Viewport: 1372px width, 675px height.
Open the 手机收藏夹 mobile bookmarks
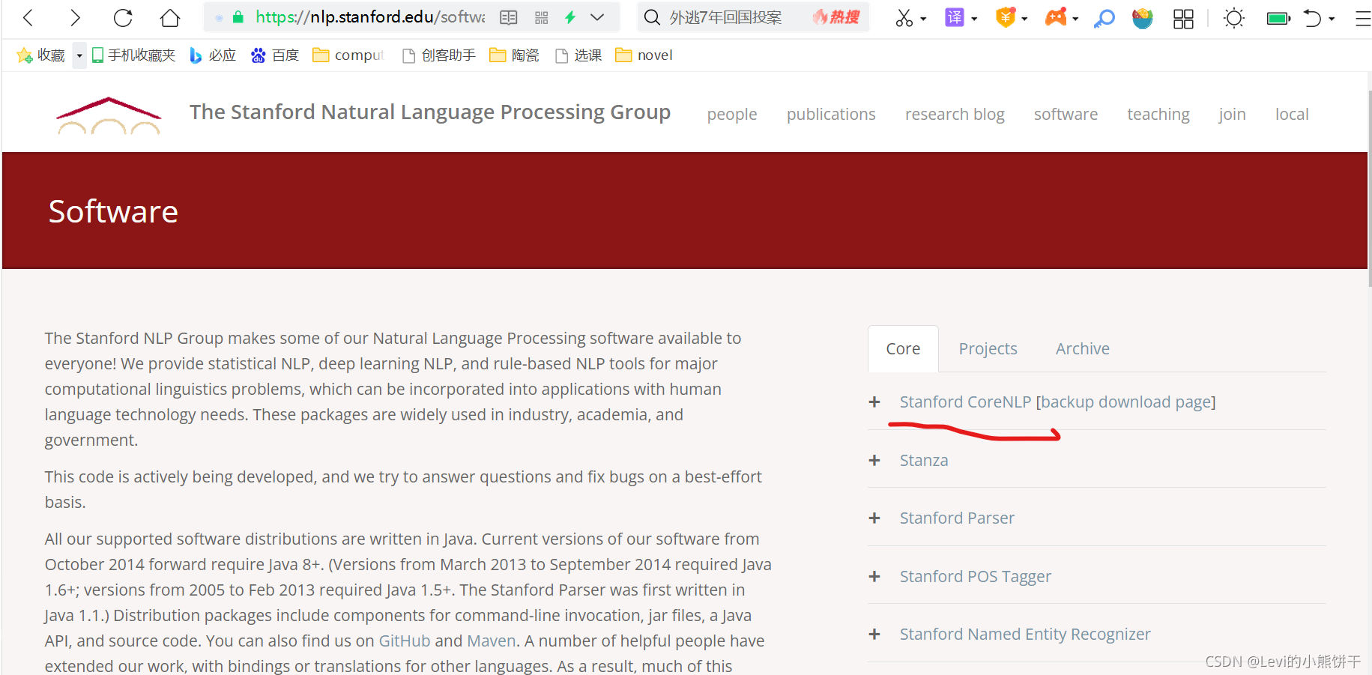(x=133, y=55)
